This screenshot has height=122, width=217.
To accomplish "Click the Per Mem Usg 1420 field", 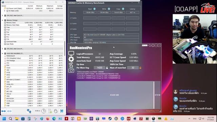I will (99, 68).
